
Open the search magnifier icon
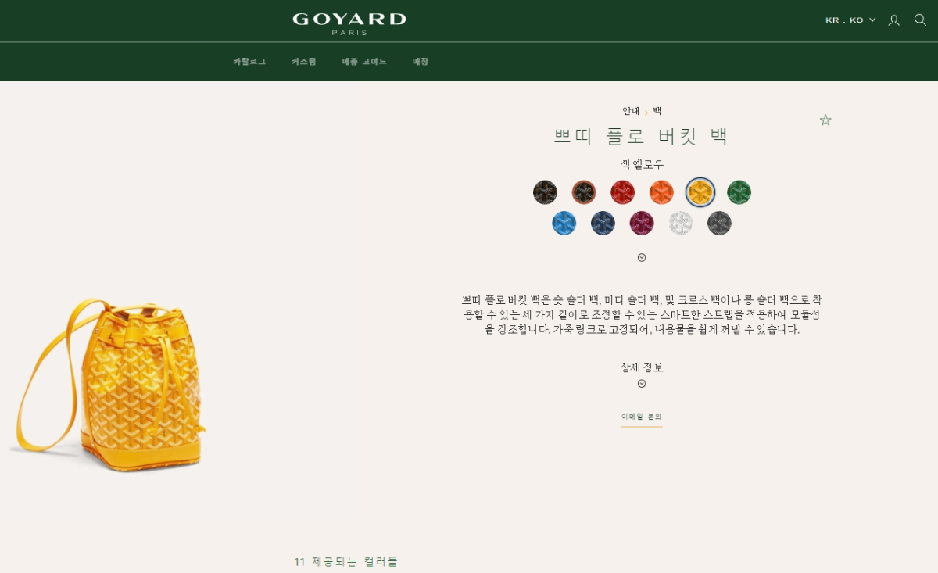tap(920, 20)
